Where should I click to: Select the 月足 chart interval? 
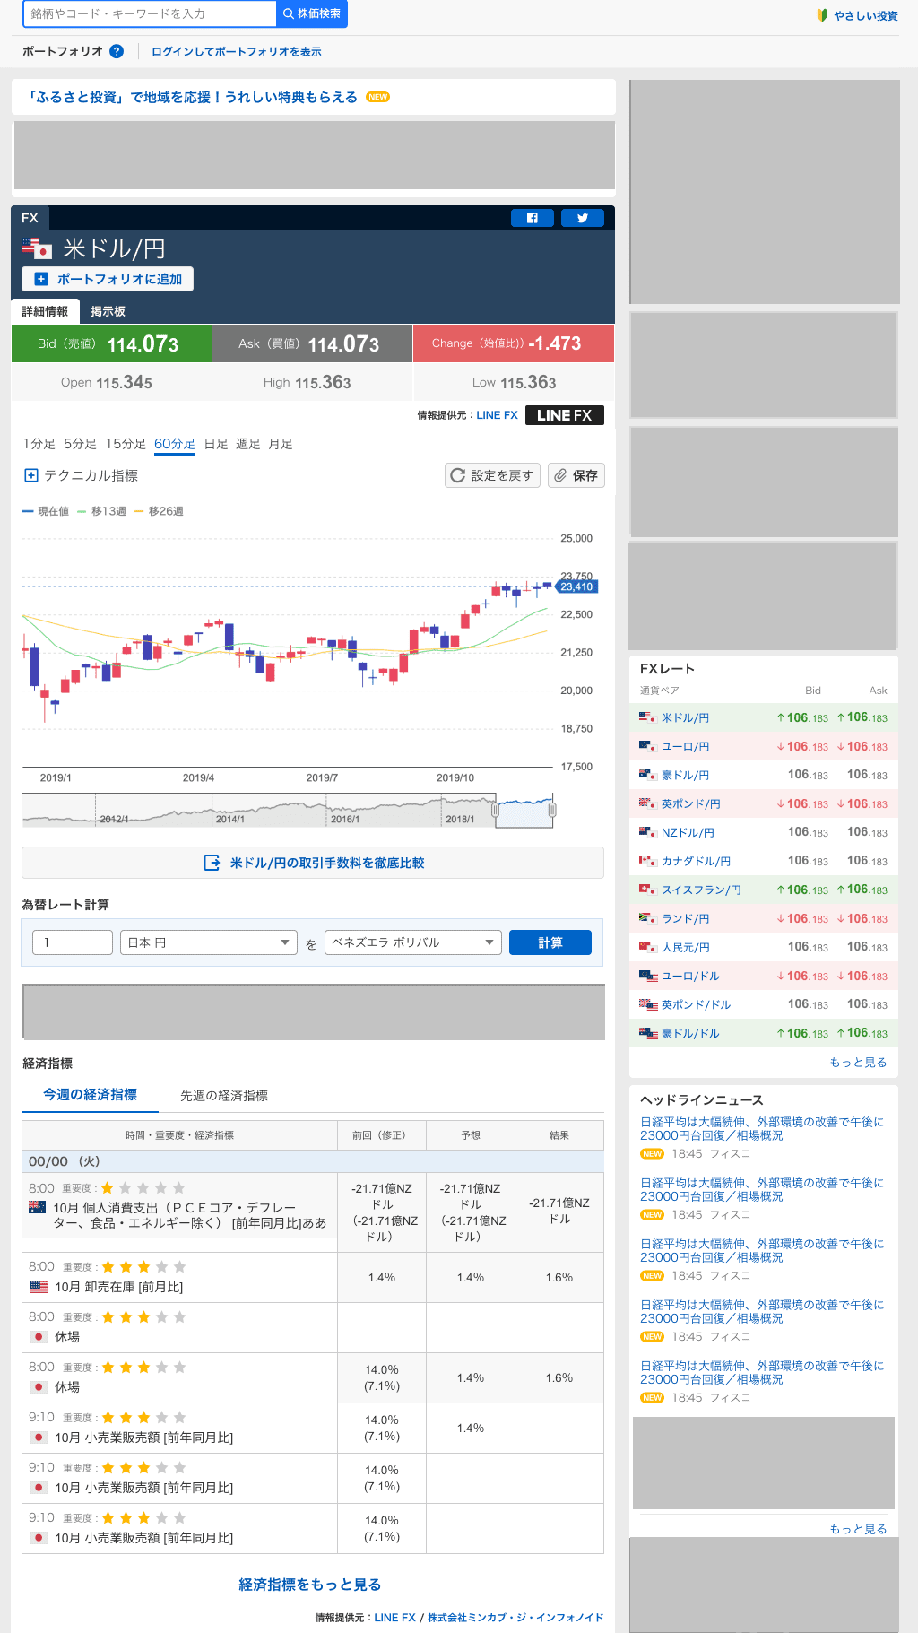point(280,444)
